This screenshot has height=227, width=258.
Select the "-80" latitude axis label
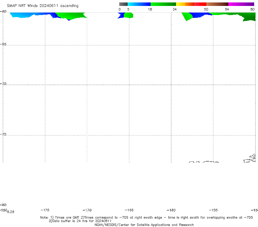[3, 205]
